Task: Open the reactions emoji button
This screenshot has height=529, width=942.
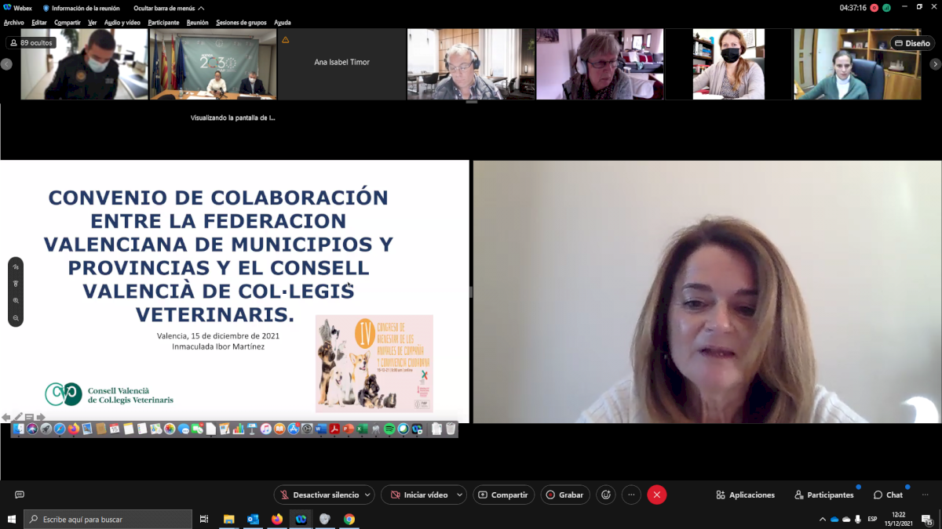Action: tap(605, 495)
